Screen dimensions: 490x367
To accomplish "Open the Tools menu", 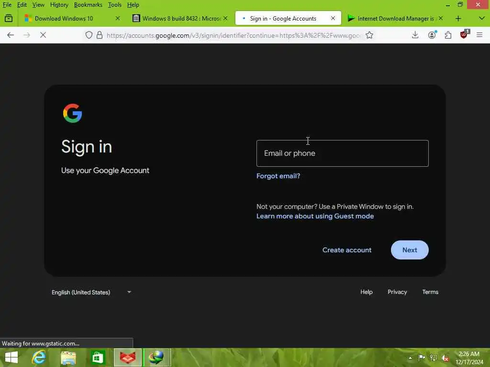I will (115, 5).
